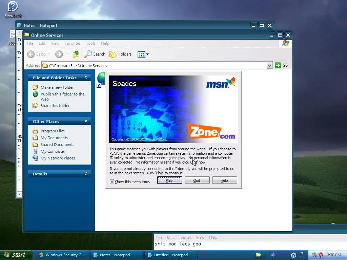
Task: Open File menu in Untitled Notepad
Action: (159, 237)
